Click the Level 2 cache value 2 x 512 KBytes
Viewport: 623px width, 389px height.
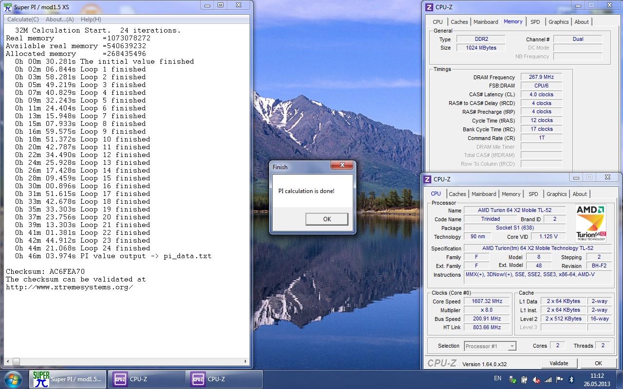[563, 319]
